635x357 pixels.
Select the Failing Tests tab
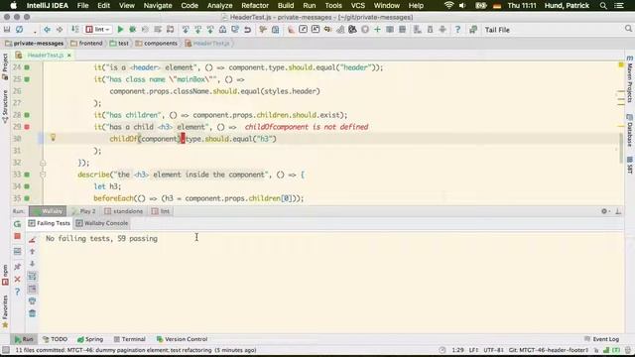click(x=50, y=223)
